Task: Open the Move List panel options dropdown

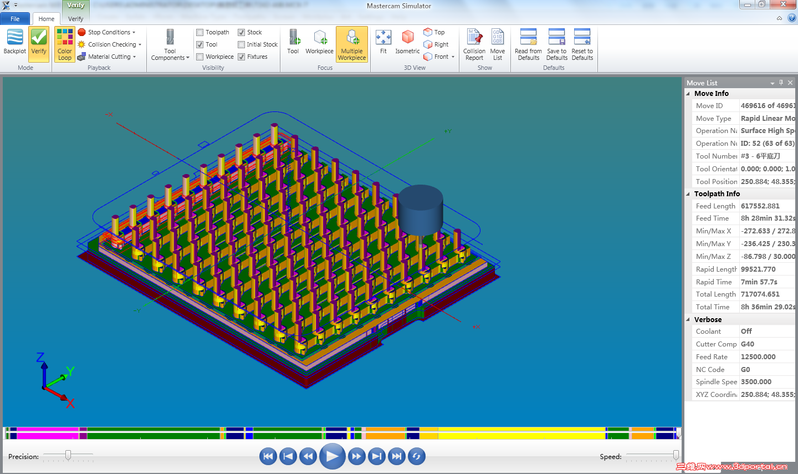Action: tap(773, 83)
